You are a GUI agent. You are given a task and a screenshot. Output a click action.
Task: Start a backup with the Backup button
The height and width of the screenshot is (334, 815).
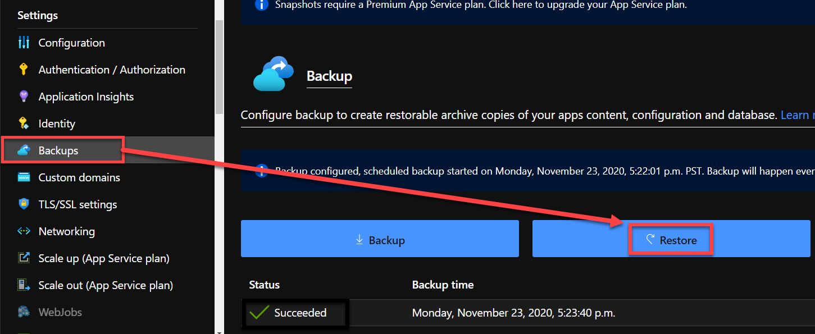380,240
